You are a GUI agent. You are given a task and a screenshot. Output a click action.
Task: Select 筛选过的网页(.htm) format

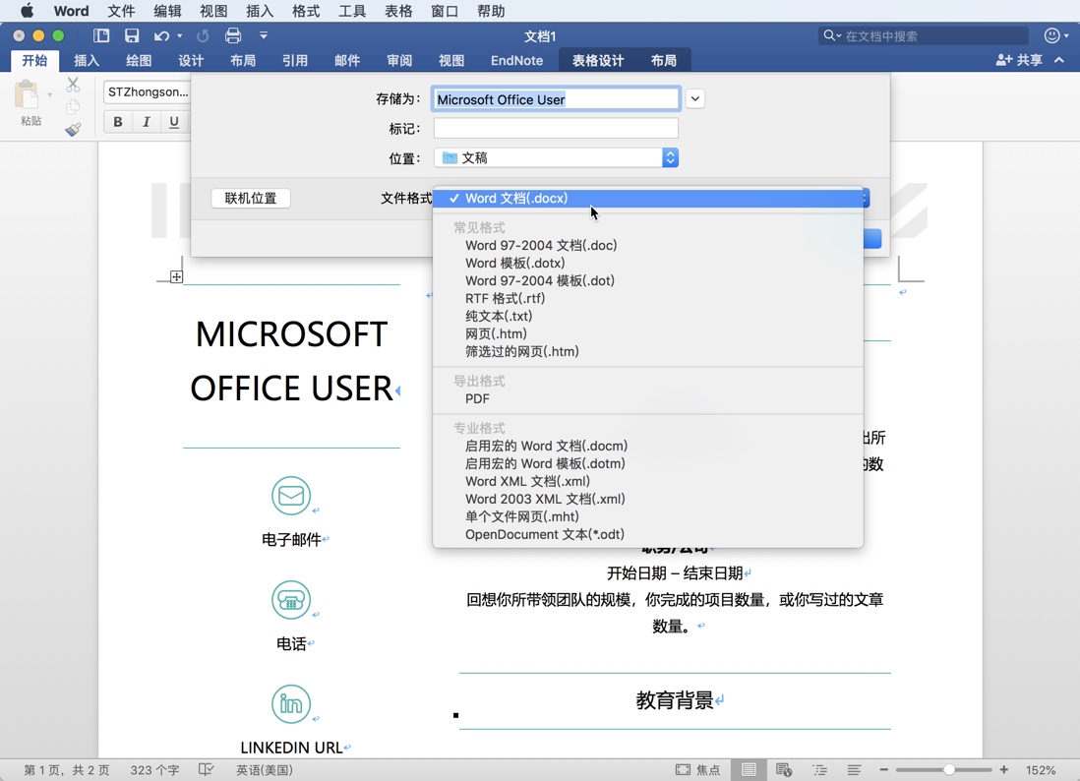point(647,352)
